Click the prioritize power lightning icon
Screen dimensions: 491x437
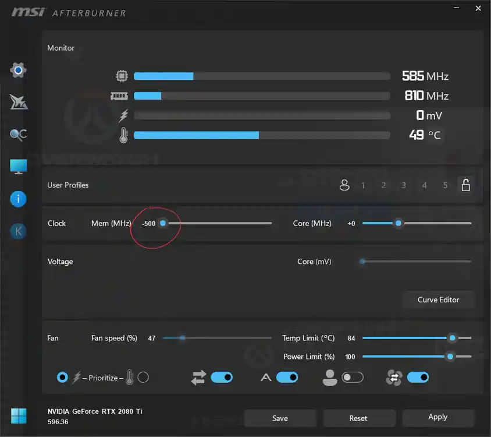tap(76, 378)
